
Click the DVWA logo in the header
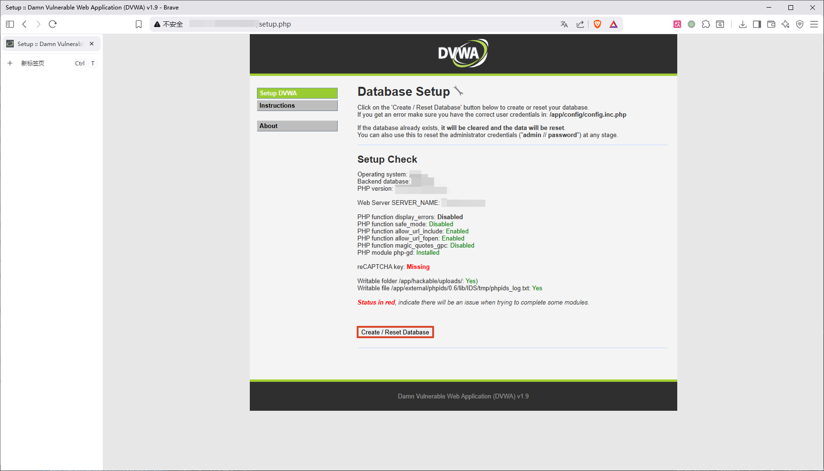(x=463, y=53)
